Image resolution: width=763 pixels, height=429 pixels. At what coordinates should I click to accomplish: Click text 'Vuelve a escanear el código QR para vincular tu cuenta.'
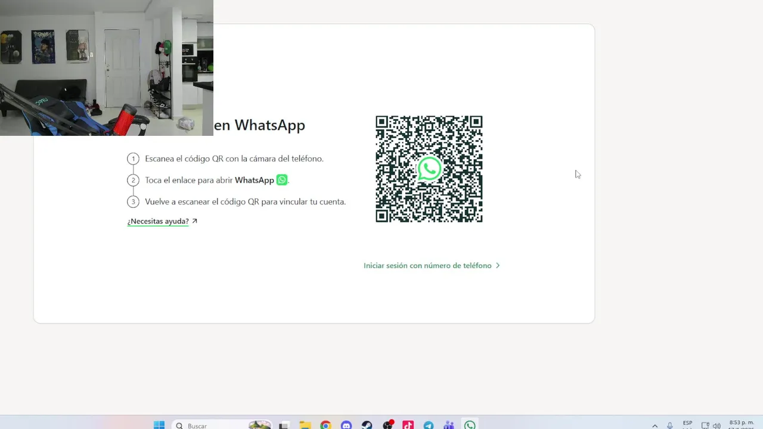[x=245, y=202]
